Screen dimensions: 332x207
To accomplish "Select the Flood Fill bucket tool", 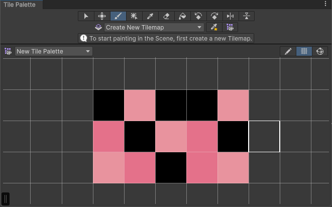I will click(x=182, y=16).
